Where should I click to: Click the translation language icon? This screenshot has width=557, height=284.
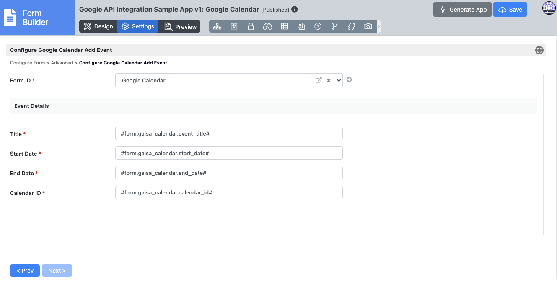[x=301, y=26]
